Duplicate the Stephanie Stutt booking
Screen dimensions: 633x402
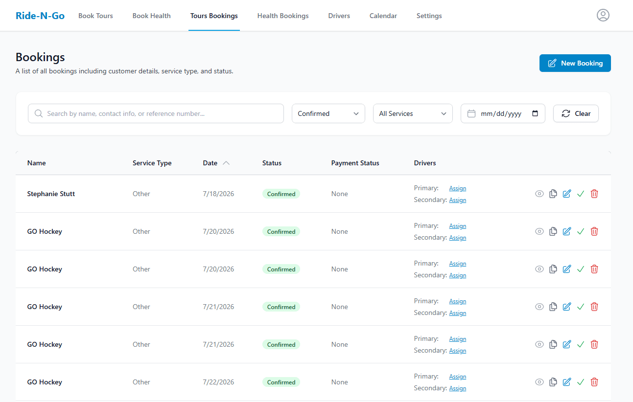tap(553, 194)
